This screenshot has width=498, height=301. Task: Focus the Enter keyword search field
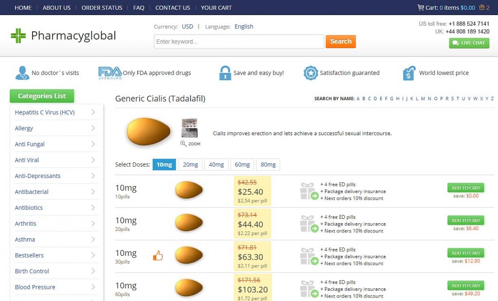[239, 42]
